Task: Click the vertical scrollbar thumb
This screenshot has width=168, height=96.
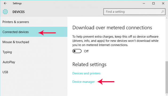Action: 167,77
